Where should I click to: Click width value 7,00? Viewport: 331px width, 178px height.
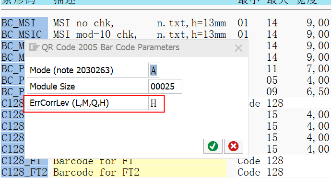(x=318, y=69)
